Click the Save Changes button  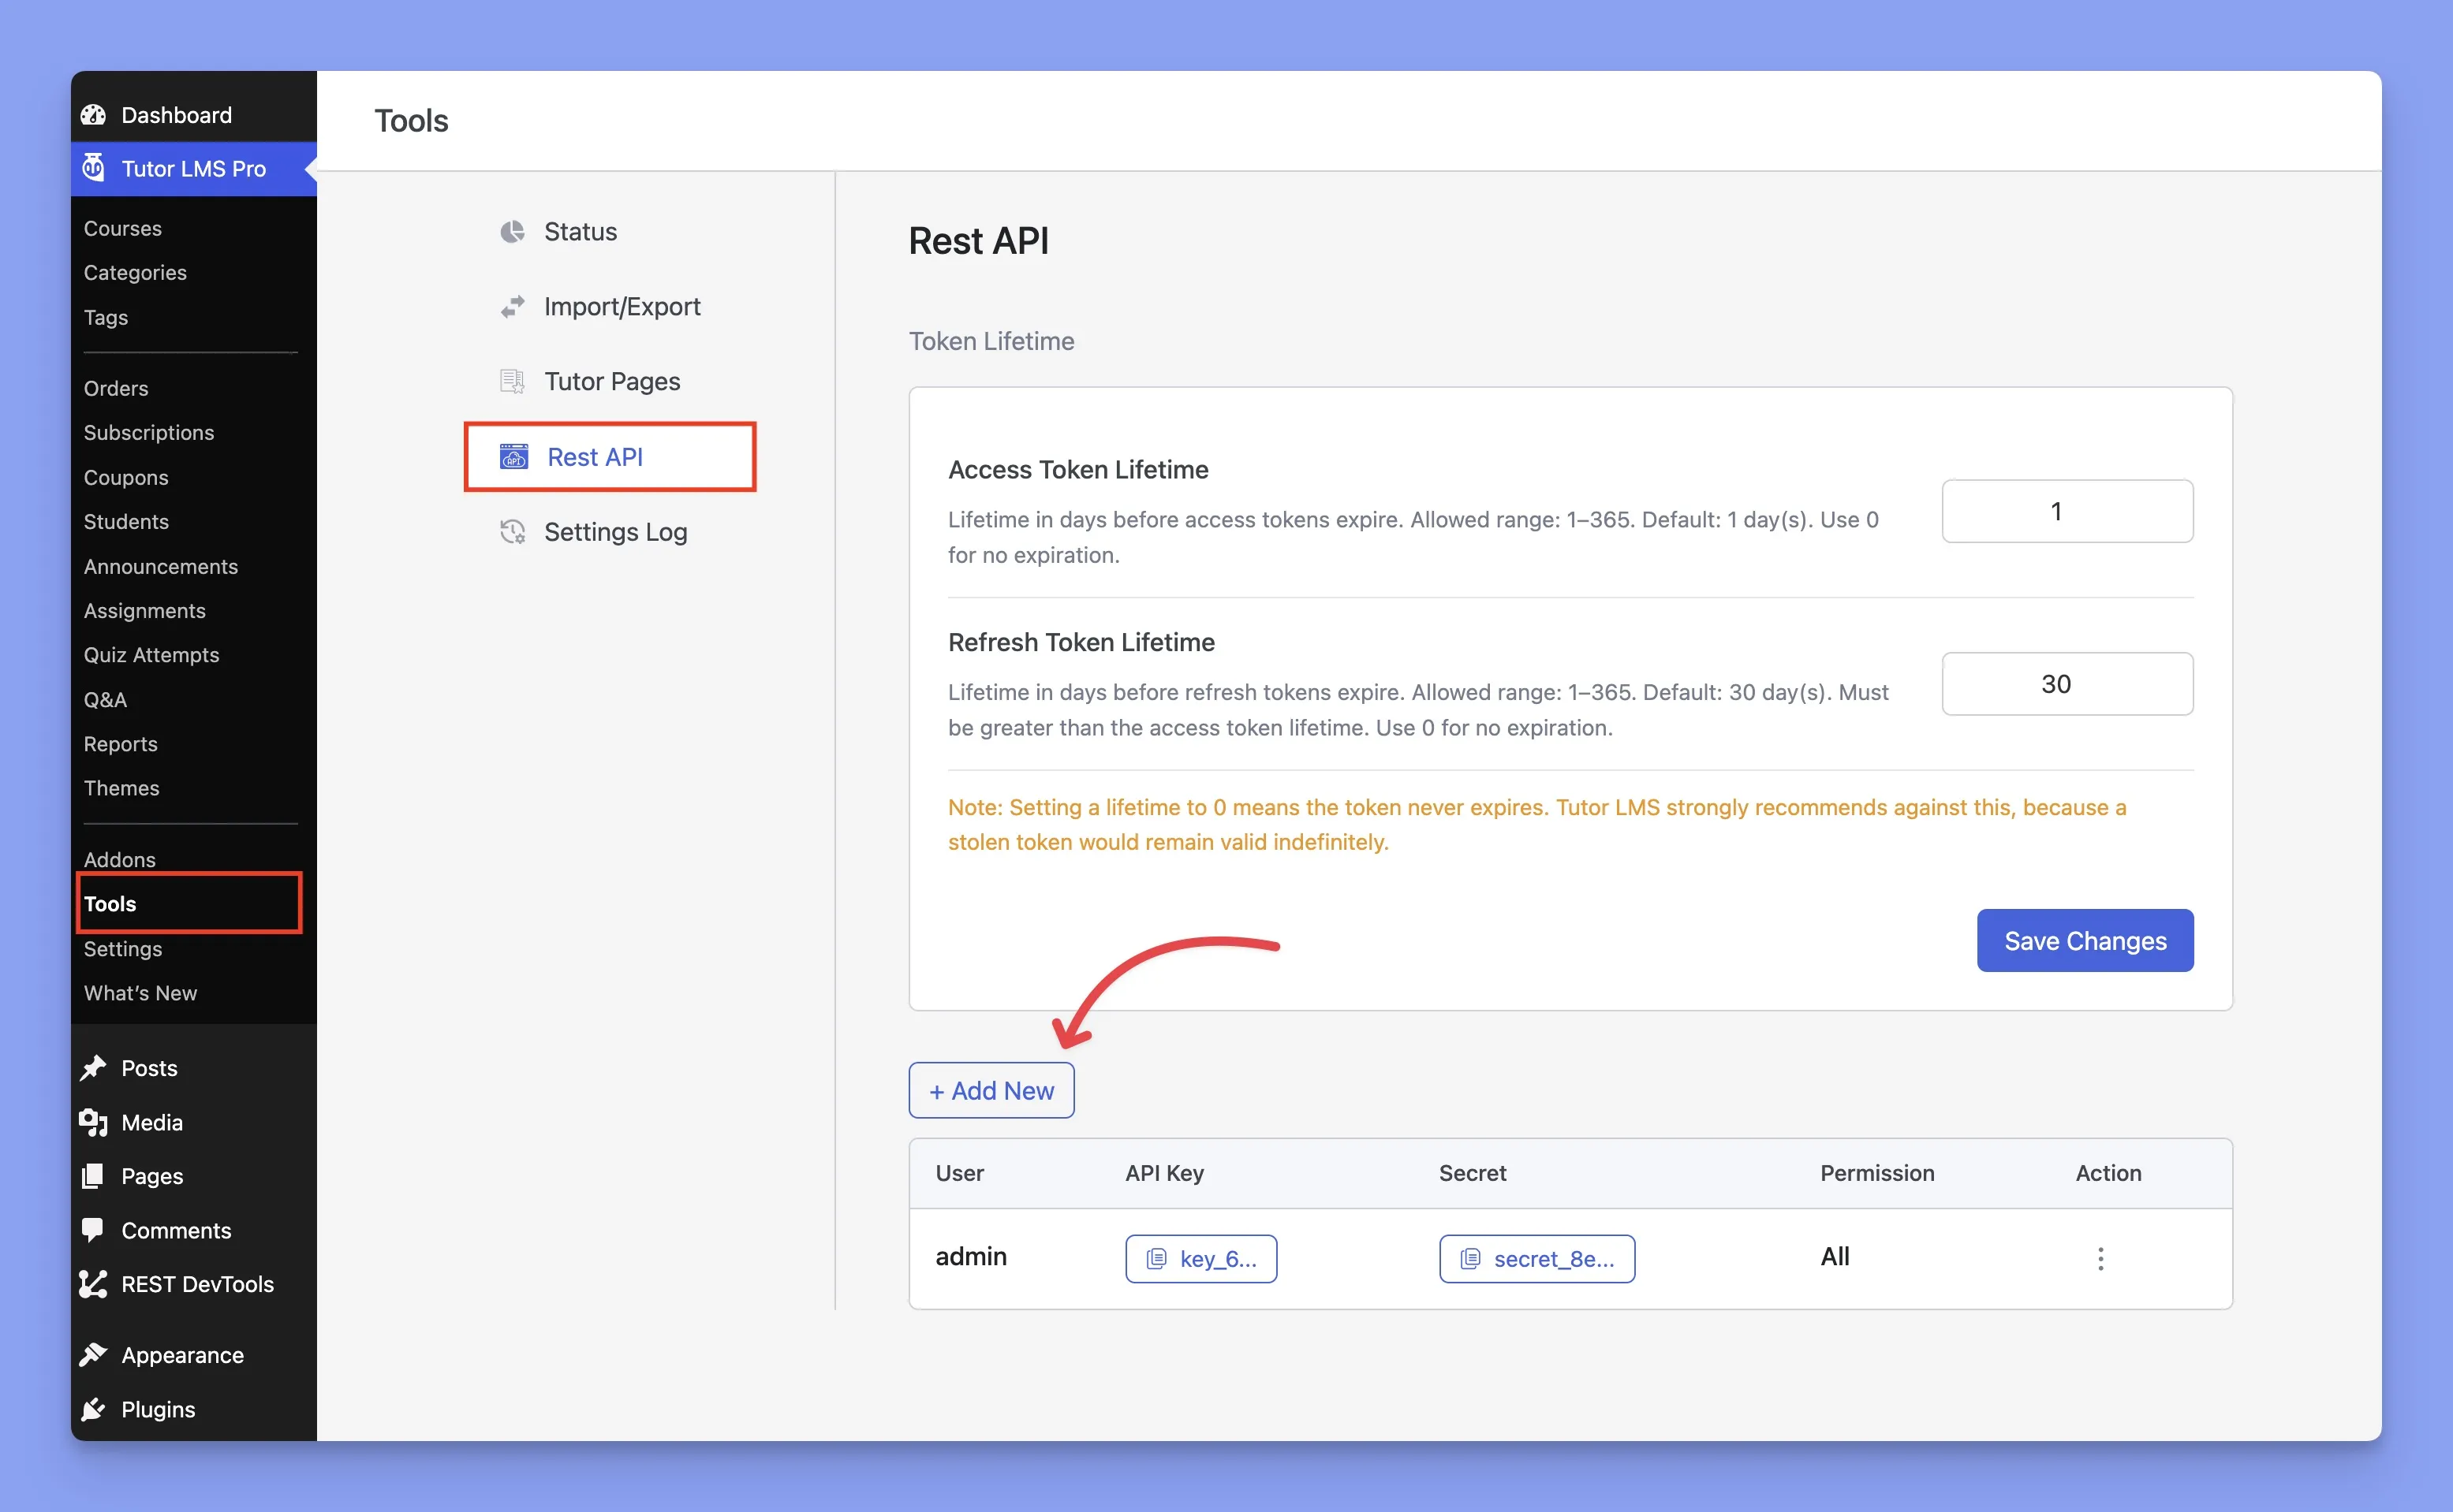(x=2085, y=940)
